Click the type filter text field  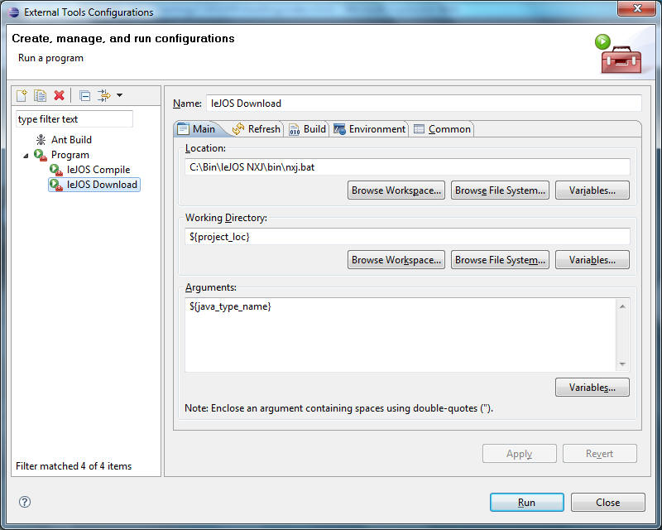click(74, 119)
